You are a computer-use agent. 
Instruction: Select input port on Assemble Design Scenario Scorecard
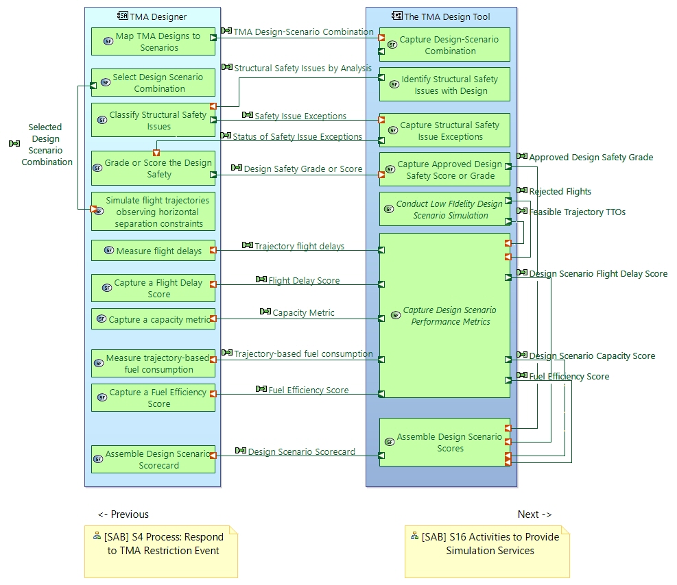point(213,456)
